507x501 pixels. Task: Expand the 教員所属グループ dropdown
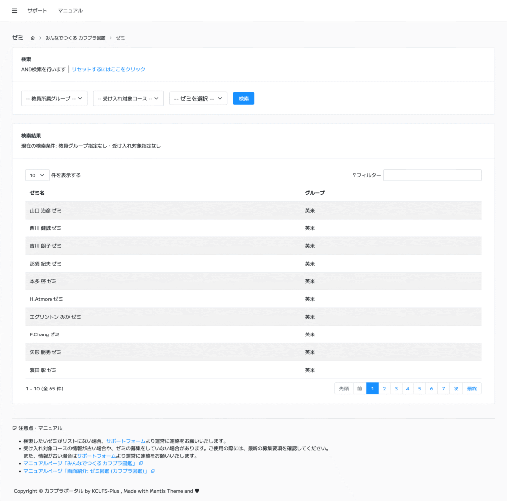[54, 99]
